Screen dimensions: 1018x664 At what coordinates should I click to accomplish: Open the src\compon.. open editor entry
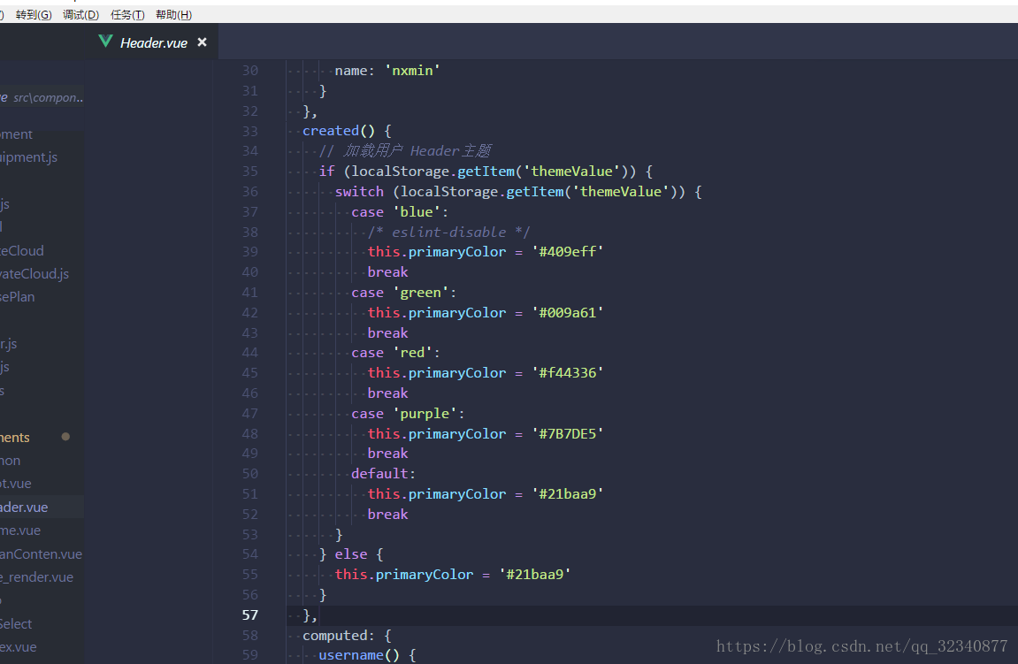click(x=42, y=97)
